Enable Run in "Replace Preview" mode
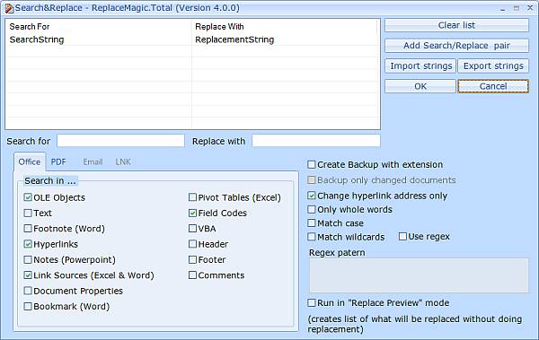Viewport: 539px width, 340px height. pyautogui.click(x=312, y=303)
